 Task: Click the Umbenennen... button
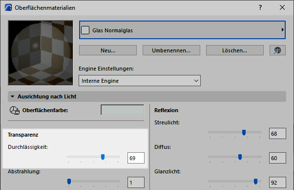[x=171, y=50]
